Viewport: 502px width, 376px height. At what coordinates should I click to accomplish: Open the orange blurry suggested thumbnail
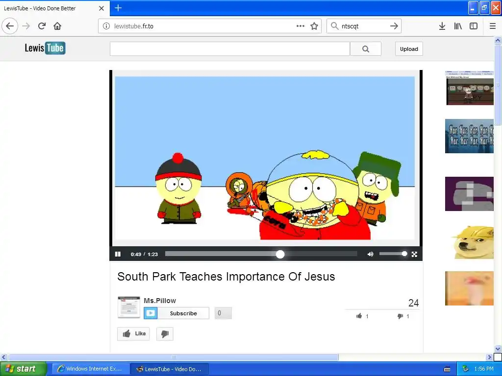[469, 288]
